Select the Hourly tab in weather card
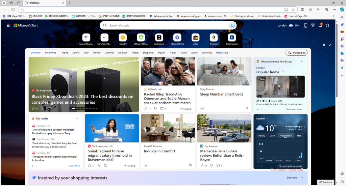The width and height of the screenshot is (346, 186). point(262,136)
